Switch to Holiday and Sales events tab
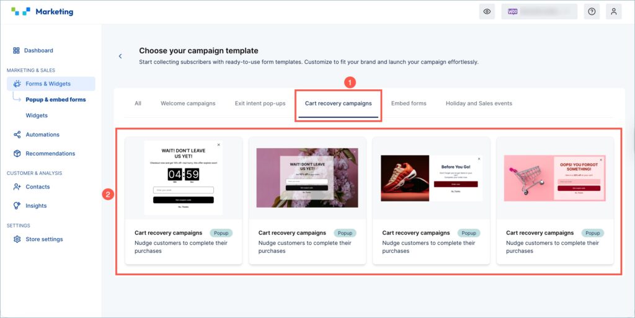Screen dimensions: 635x318 tap(479, 103)
